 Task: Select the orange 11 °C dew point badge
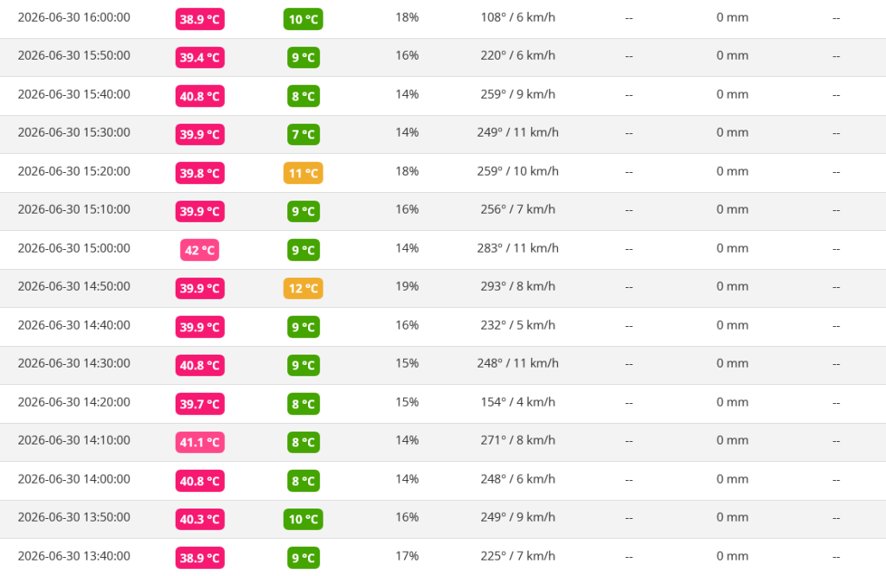click(304, 173)
